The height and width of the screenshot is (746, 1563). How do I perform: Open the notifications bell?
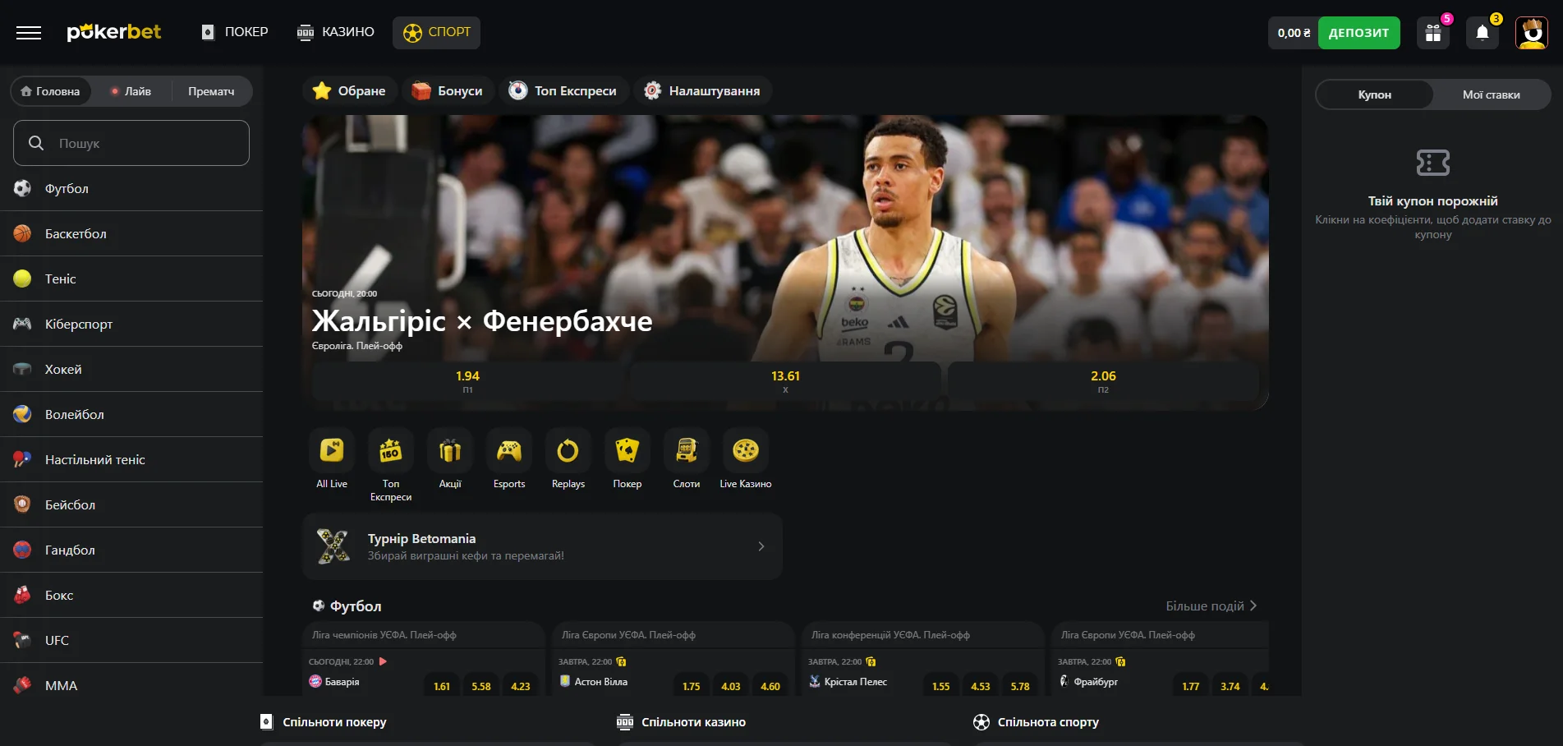(x=1483, y=33)
